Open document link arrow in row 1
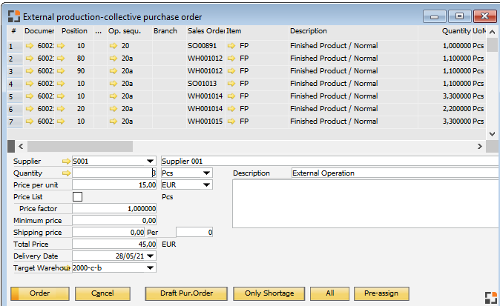Image resolution: width=500 pixels, height=306 pixels. tap(30, 46)
